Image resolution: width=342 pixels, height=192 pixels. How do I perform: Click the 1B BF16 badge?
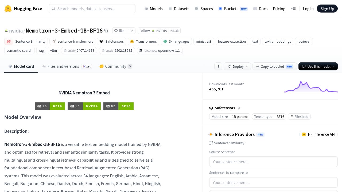[50, 106]
